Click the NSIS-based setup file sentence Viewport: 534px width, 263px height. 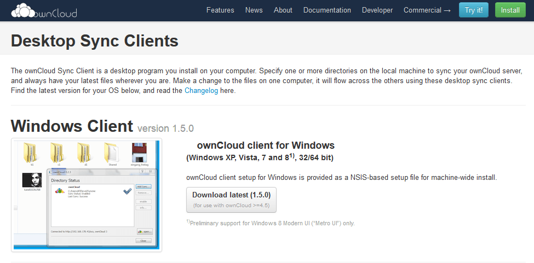tap(342, 177)
